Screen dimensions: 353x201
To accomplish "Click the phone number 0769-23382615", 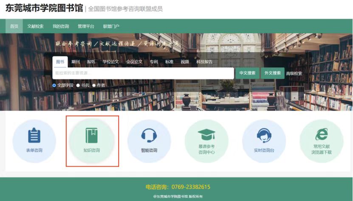I will (x=191, y=187).
